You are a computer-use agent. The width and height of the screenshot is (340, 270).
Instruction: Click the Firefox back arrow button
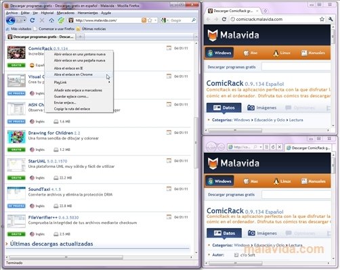(10, 20)
